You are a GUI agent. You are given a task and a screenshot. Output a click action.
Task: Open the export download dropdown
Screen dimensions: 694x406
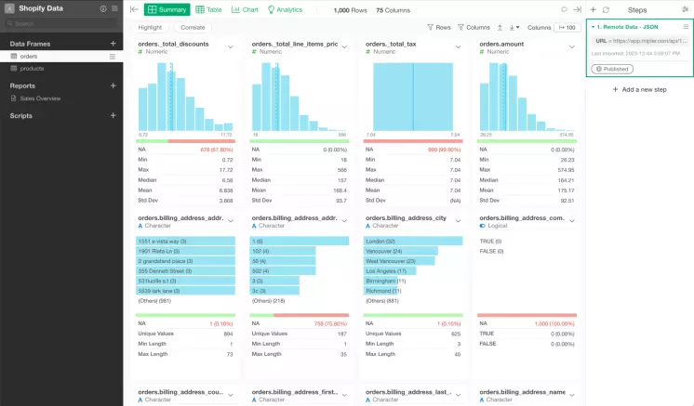514,27
